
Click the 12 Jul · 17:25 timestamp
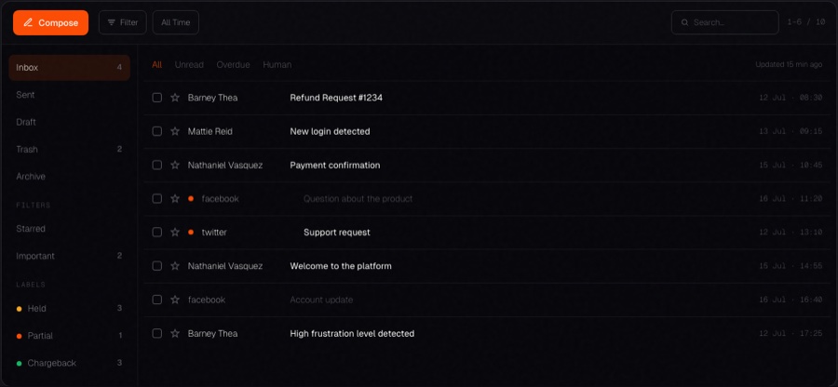[x=791, y=333]
